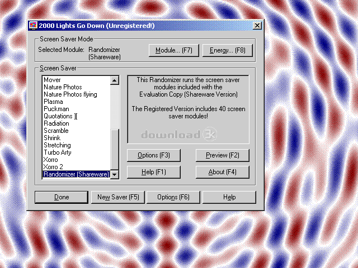This screenshot has width=358, height=268.
Task: Open Help (F1) for the module
Action: 154,172
